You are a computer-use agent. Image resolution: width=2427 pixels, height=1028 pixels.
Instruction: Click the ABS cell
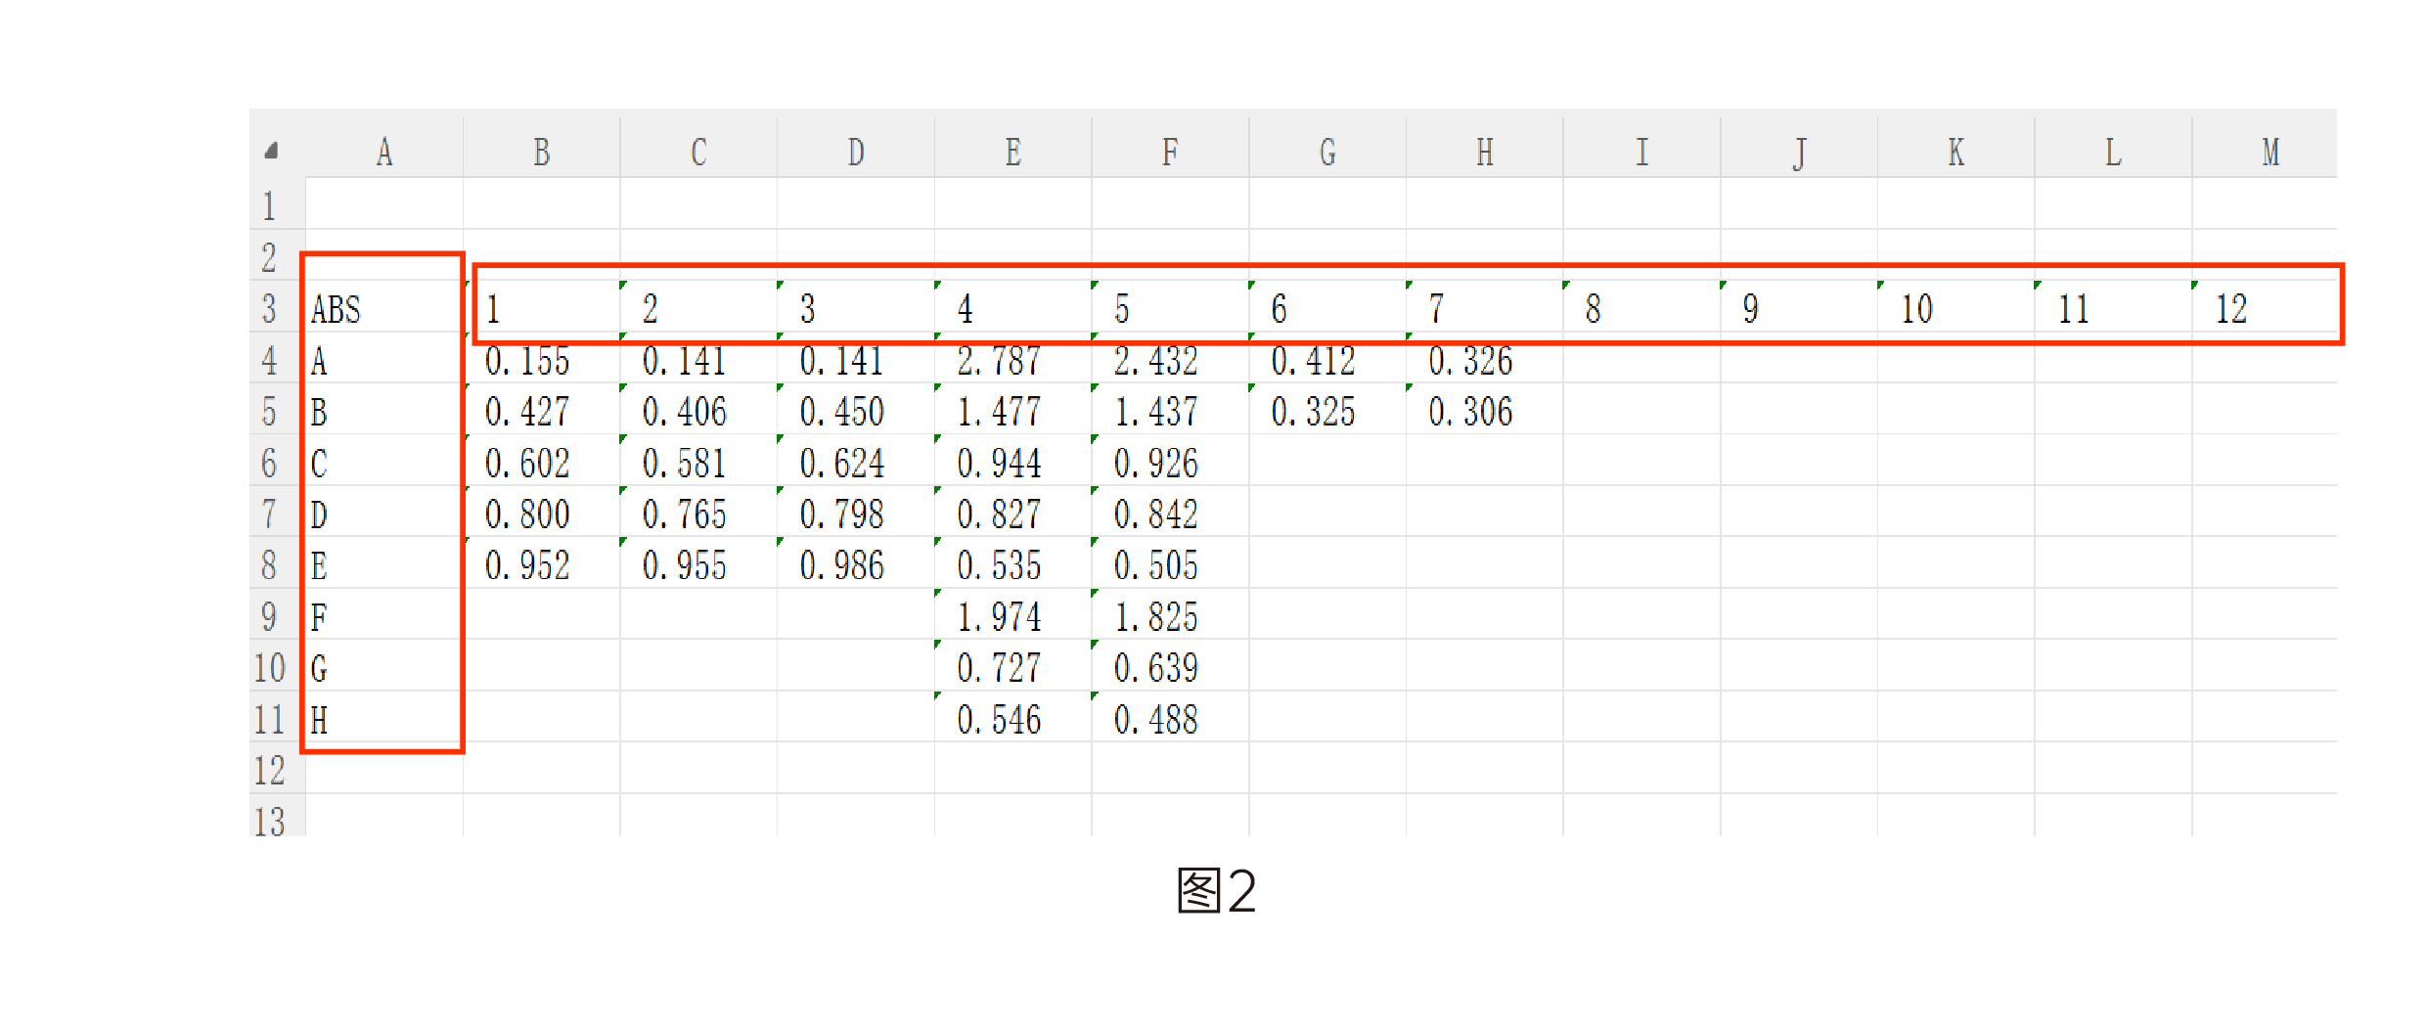(384, 307)
